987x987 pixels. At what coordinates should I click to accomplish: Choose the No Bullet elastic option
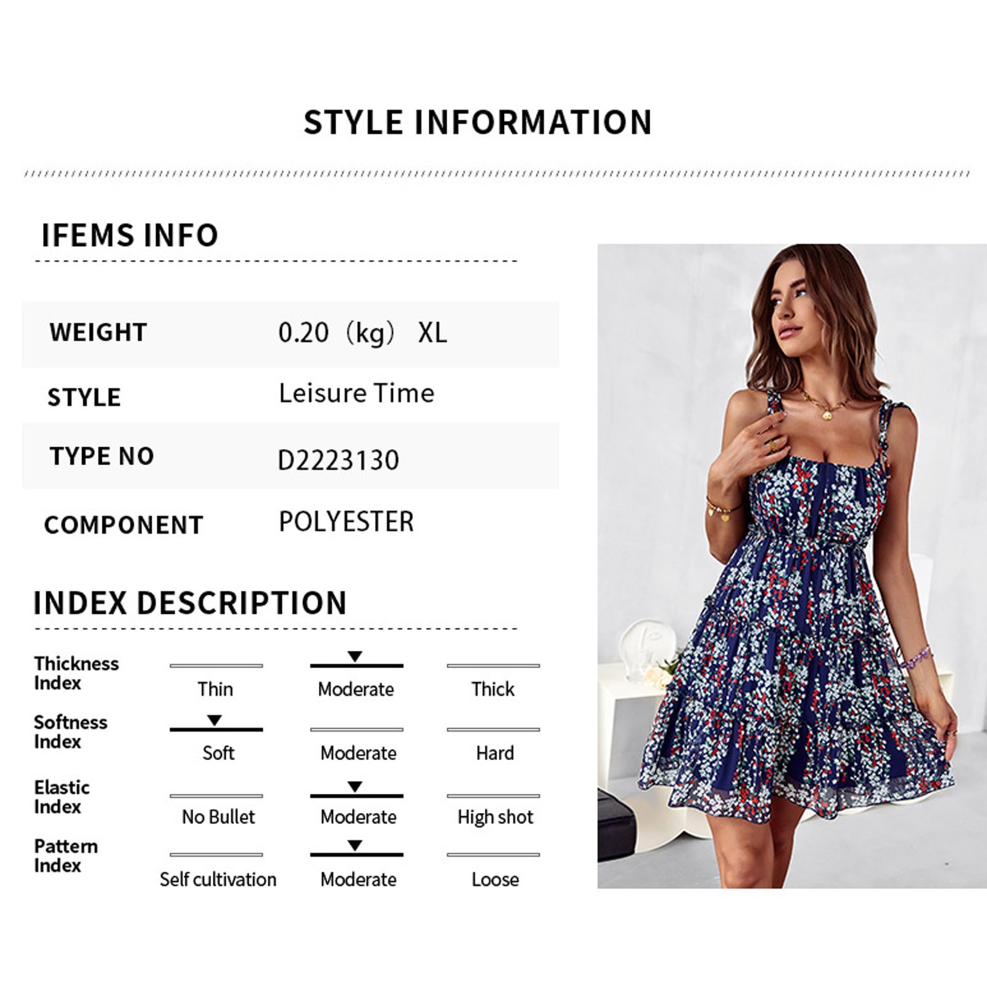218,816
